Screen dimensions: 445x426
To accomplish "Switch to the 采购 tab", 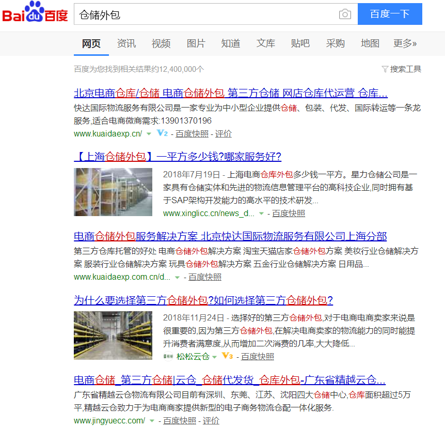I will pos(335,43).
